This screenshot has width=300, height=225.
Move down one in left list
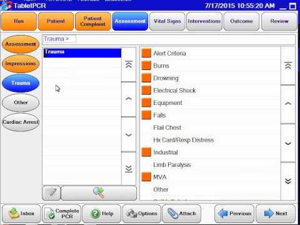[x=129, y=134]
